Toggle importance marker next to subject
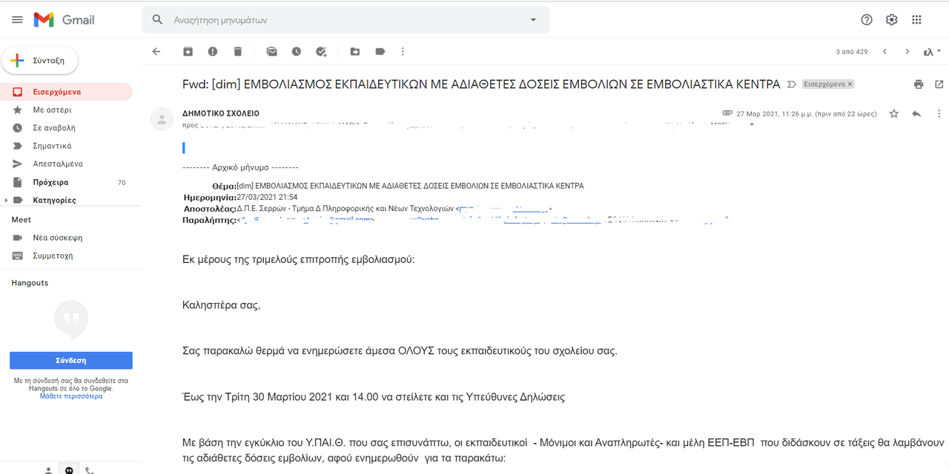The image size is (949, 474). [x=792, y=84]
